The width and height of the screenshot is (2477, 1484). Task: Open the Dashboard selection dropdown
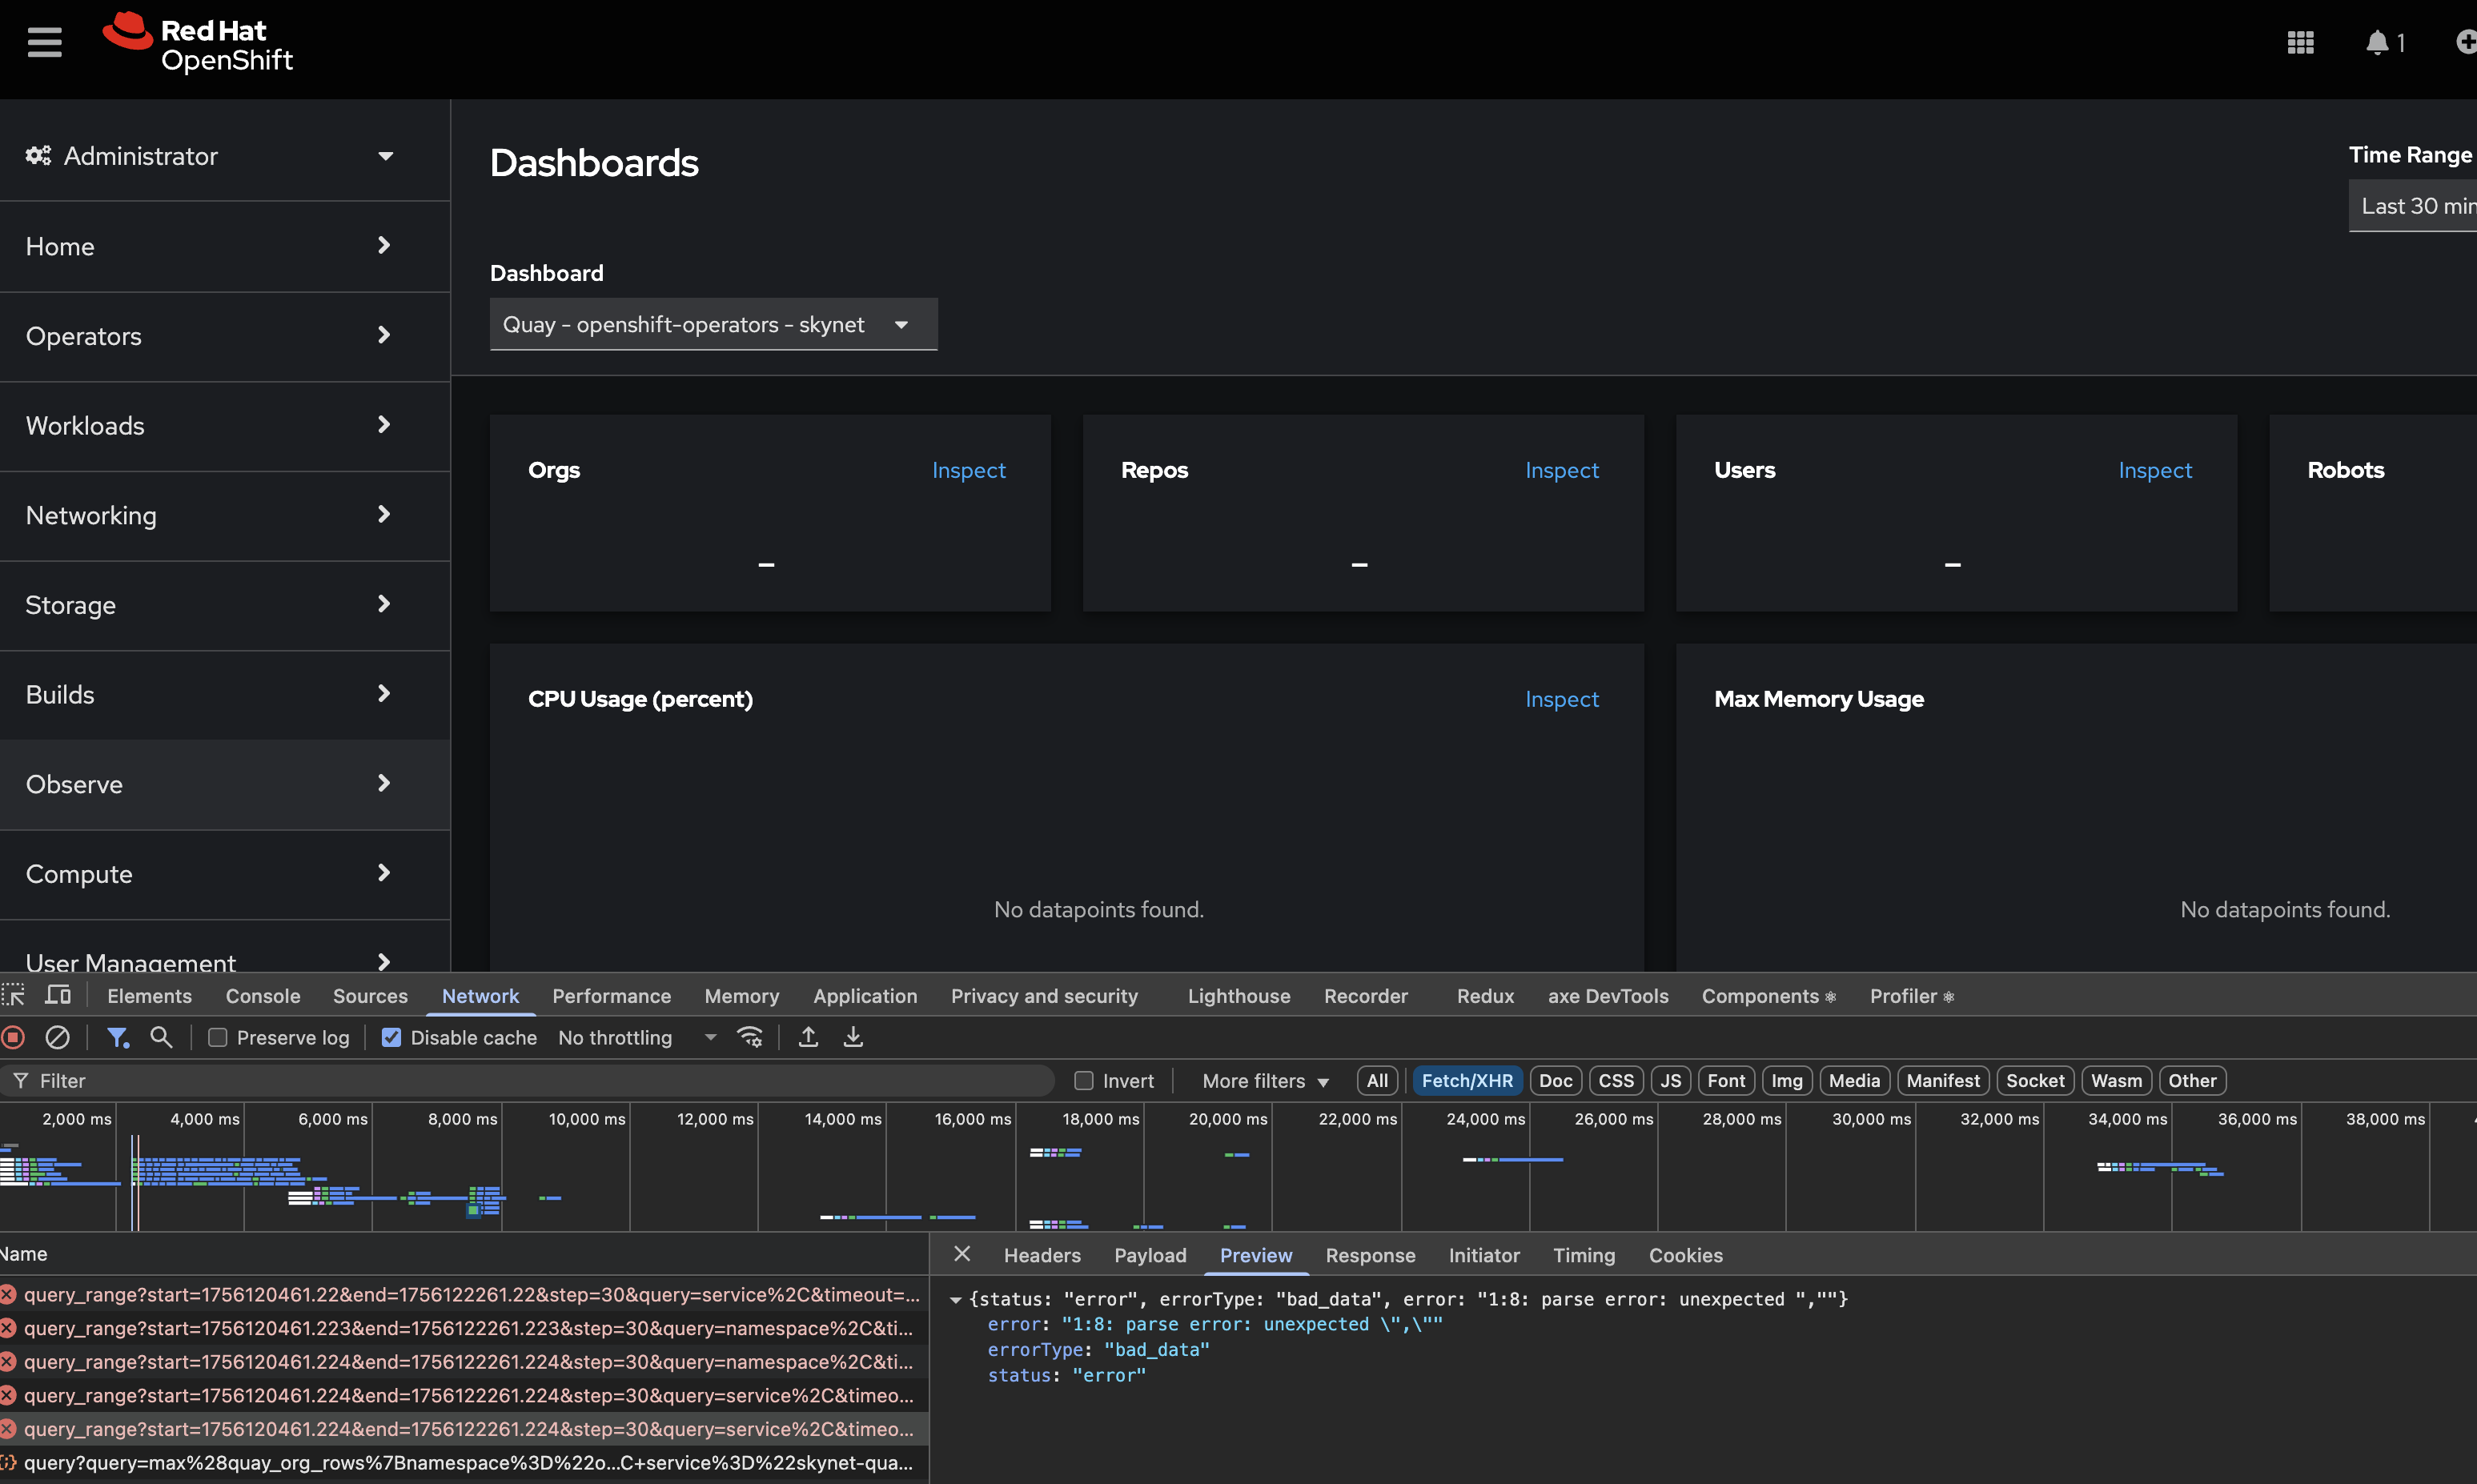[x=713, y=325]
